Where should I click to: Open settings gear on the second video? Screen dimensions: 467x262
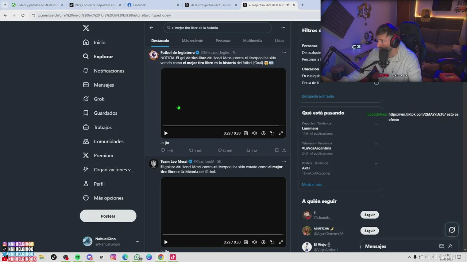point(263,242)
